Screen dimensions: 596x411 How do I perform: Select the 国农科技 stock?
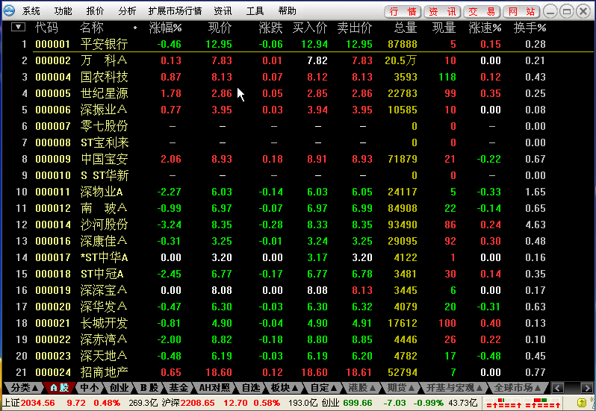click(298, 77)
